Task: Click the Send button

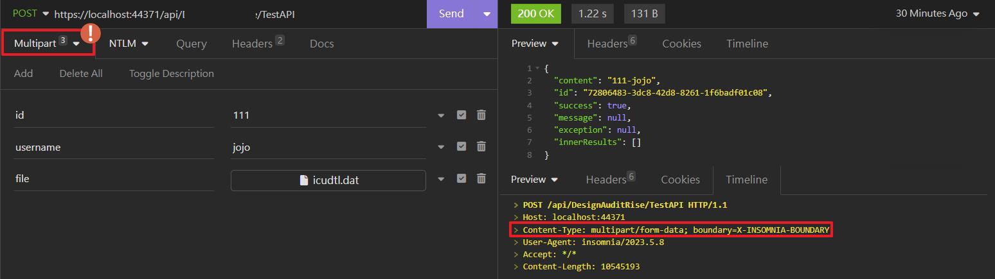Action: (451, 14)
